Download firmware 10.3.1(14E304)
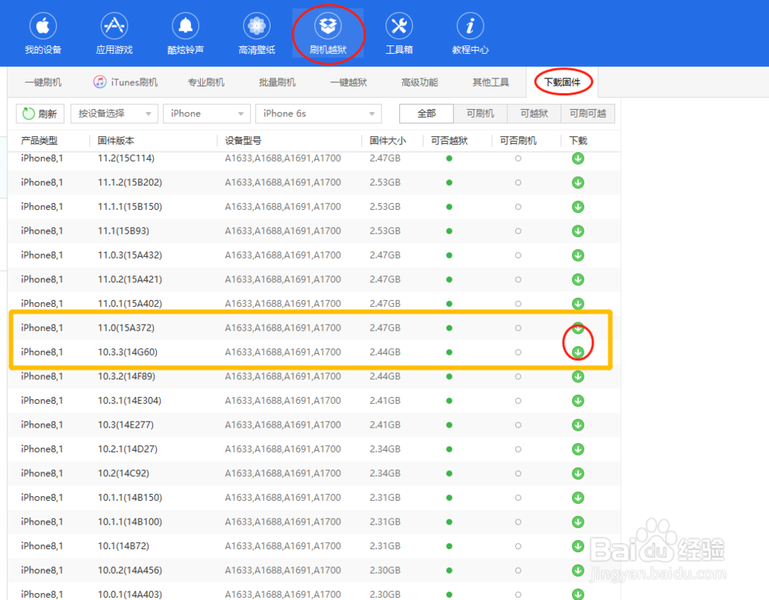769x600 pixels. tap(578, 400)
